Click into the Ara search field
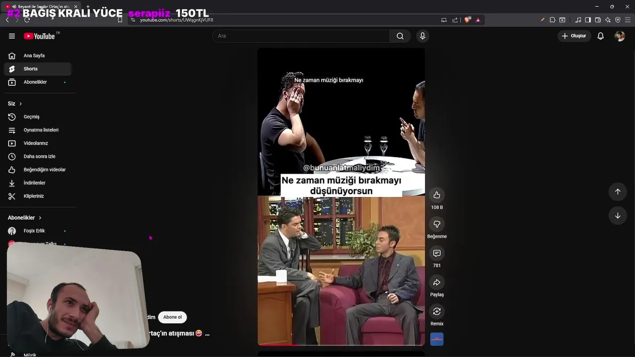635x357 pixels. click(x=301, y=36)
